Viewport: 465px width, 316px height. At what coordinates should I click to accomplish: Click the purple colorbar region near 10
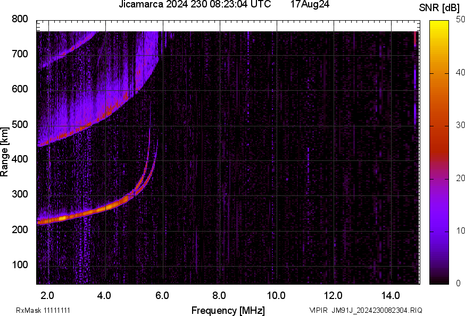click(439, 231)
